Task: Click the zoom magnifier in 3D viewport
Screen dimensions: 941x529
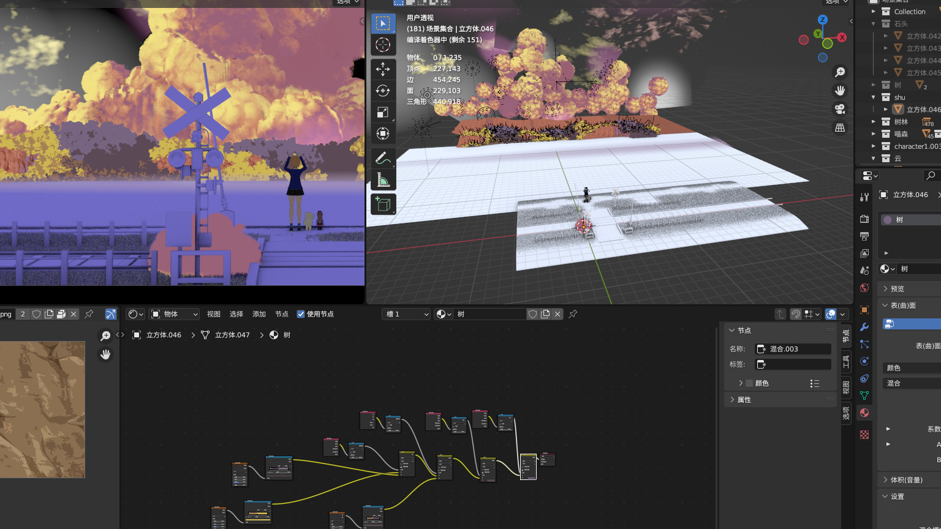Action: pos(840,72)
